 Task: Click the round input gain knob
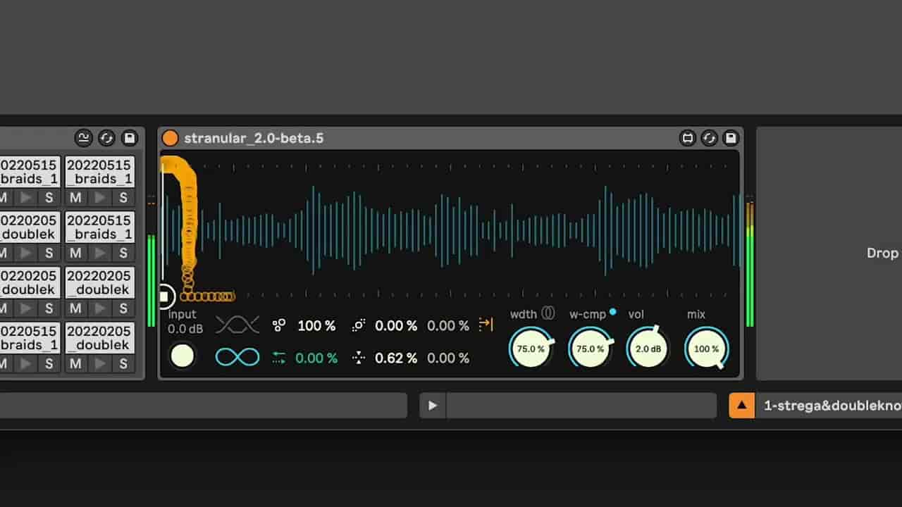(x=183, y=356)
